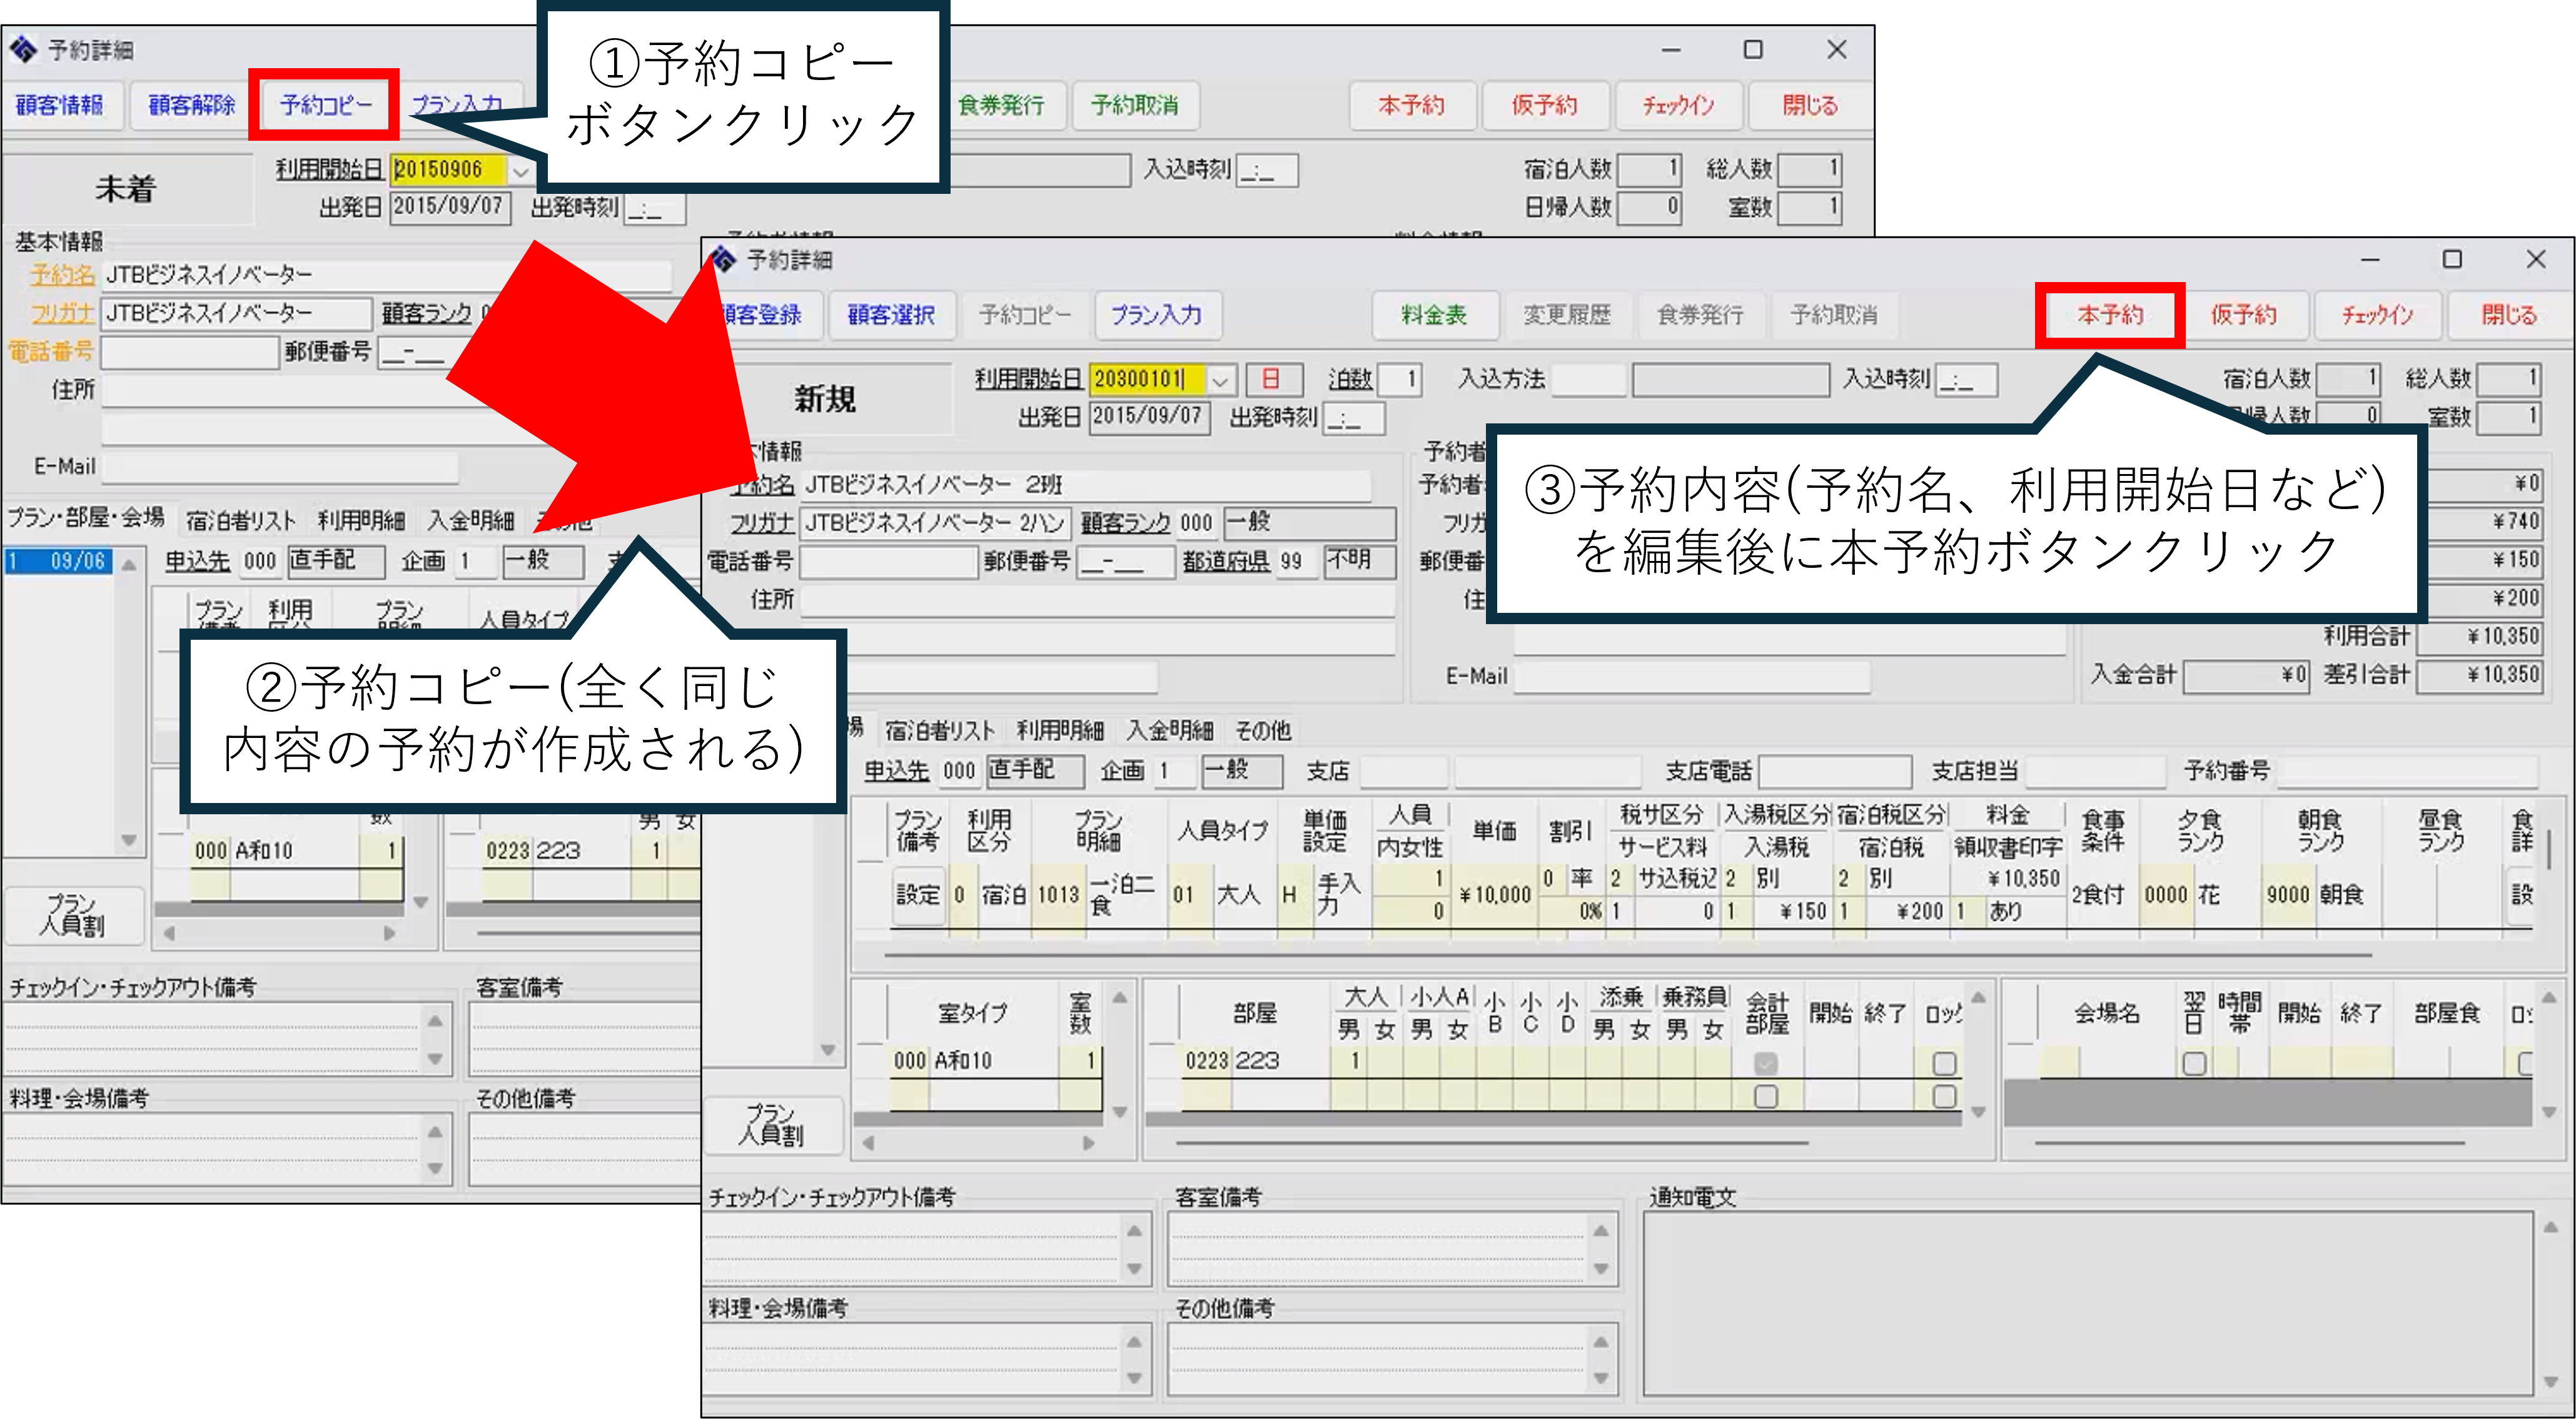The image size is (2576, 1419).
Task: Tick the second-row 会計部屋 checkbox in the 部屋 grid
Action: pyautogui.click(x=1766, y=1097)
